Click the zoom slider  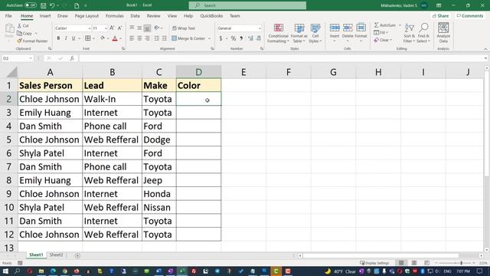(461, 263)
